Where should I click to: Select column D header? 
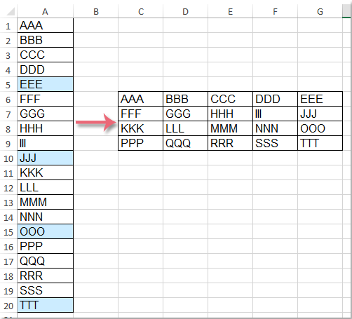click(x=185, y=12)
